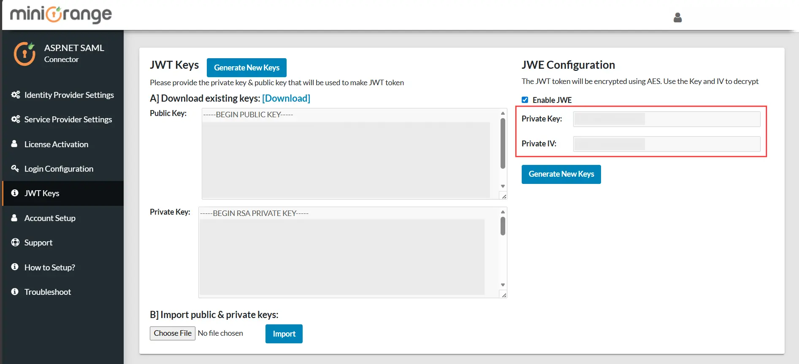The height and width of the screenshot is (364, 799).
Task: Click the info icon beside JWT Keys
Action: coord(15,193)
